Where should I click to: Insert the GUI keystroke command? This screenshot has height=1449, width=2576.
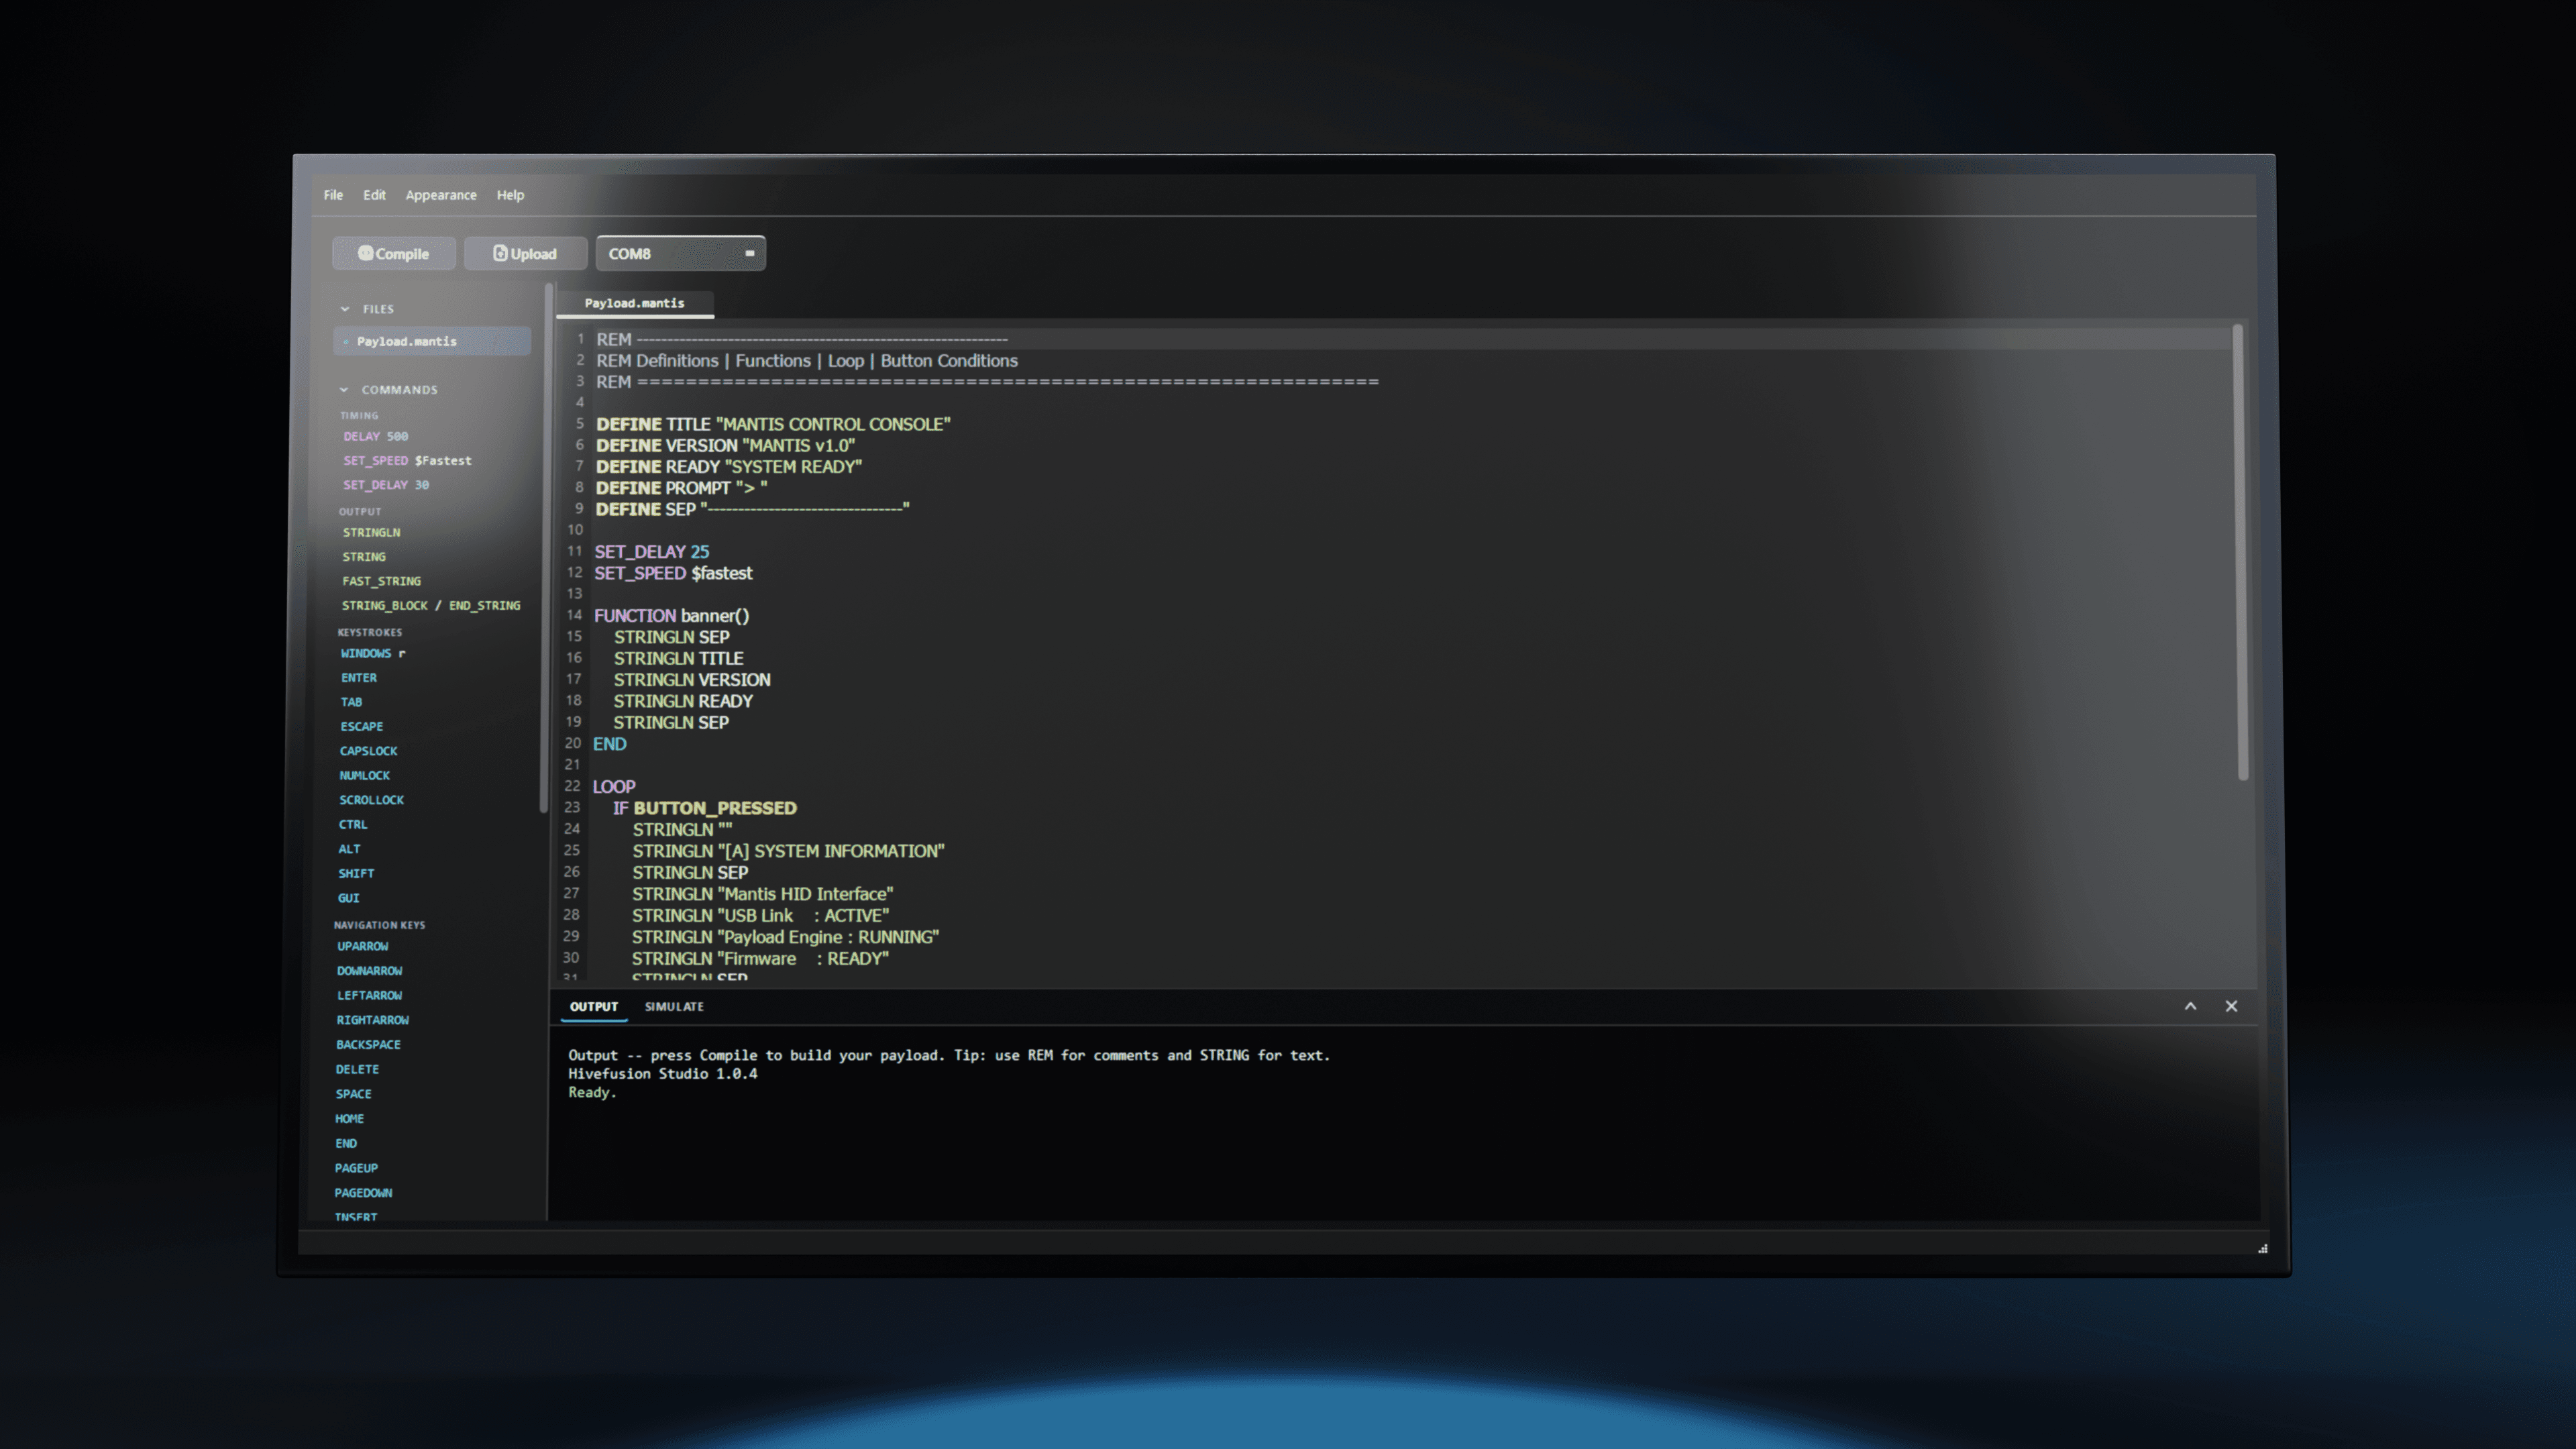[x=348, y=898]
